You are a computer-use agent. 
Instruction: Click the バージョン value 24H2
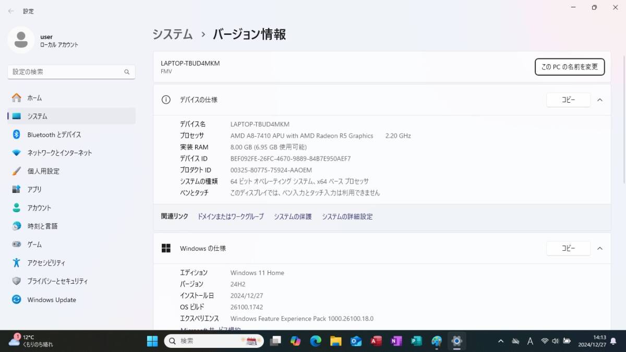tap(238, 284)
